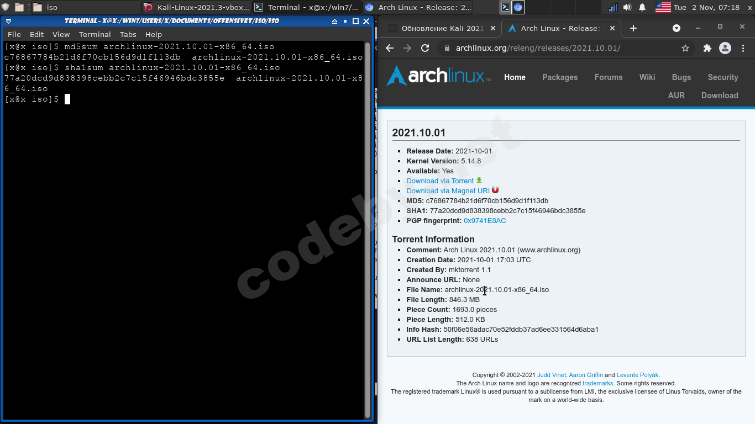The height and width of the screenshot is (424, 755).
Task: Bookmark this page with the star icon
Action: pos(685,48)
